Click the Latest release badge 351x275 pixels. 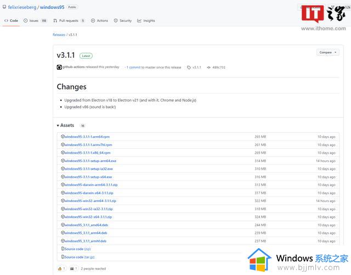pyautogui.click(x=86, y=56)
